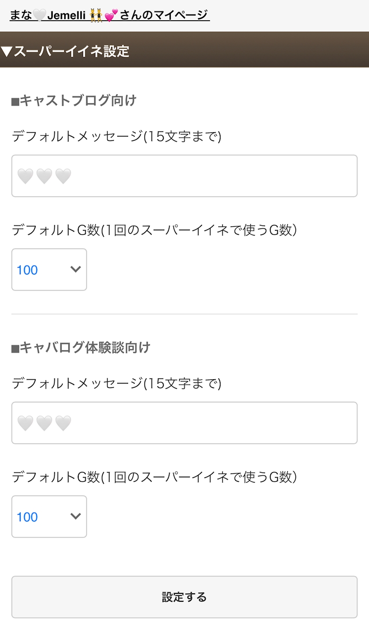
Task: Select the キャバログ体験談向け section heading
Action: (85, 348)
